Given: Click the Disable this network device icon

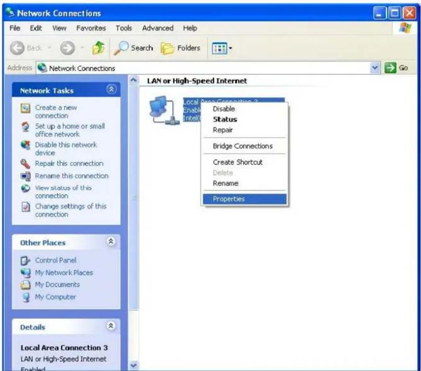Looking at the screenshot, I should point(26,145).
